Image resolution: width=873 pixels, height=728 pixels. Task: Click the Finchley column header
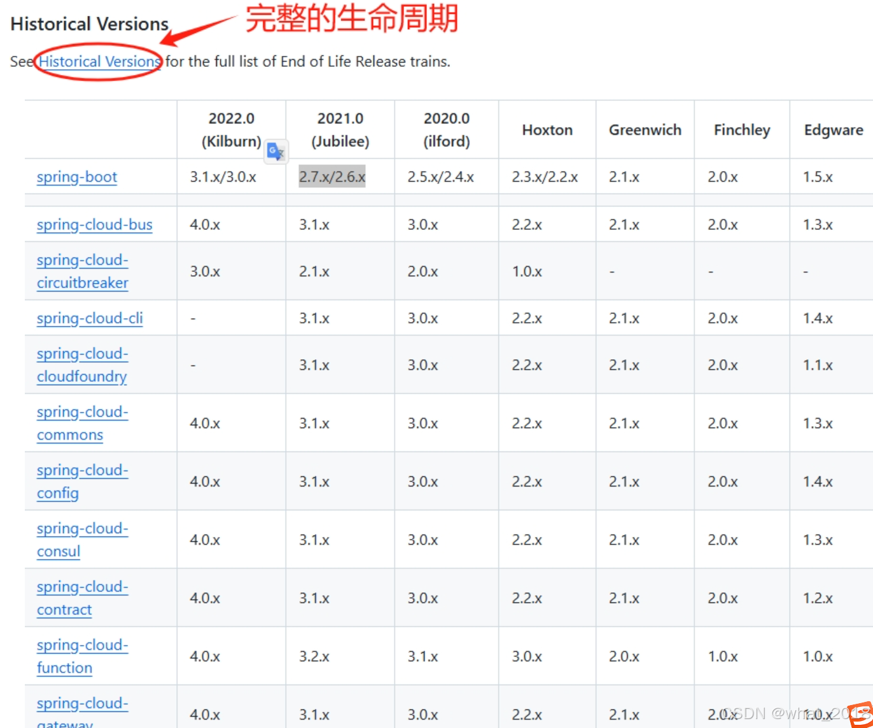coord(741,130)
